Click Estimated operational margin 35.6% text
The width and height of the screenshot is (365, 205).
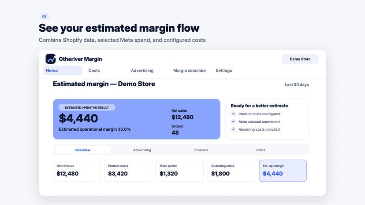pyautogui.click(x=94, y=129)
